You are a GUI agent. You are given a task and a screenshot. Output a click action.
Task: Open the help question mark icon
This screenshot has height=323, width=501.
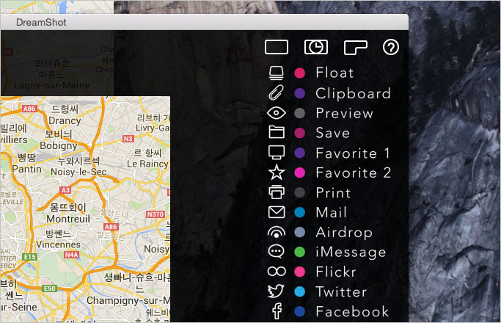(x=391, y=47)
